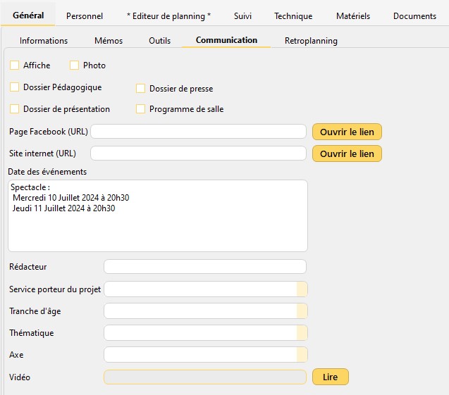This screenshot has width=449, height=395.
Task: Go to the Retroplanning sub-tab
Action: (x=311, y=41)
